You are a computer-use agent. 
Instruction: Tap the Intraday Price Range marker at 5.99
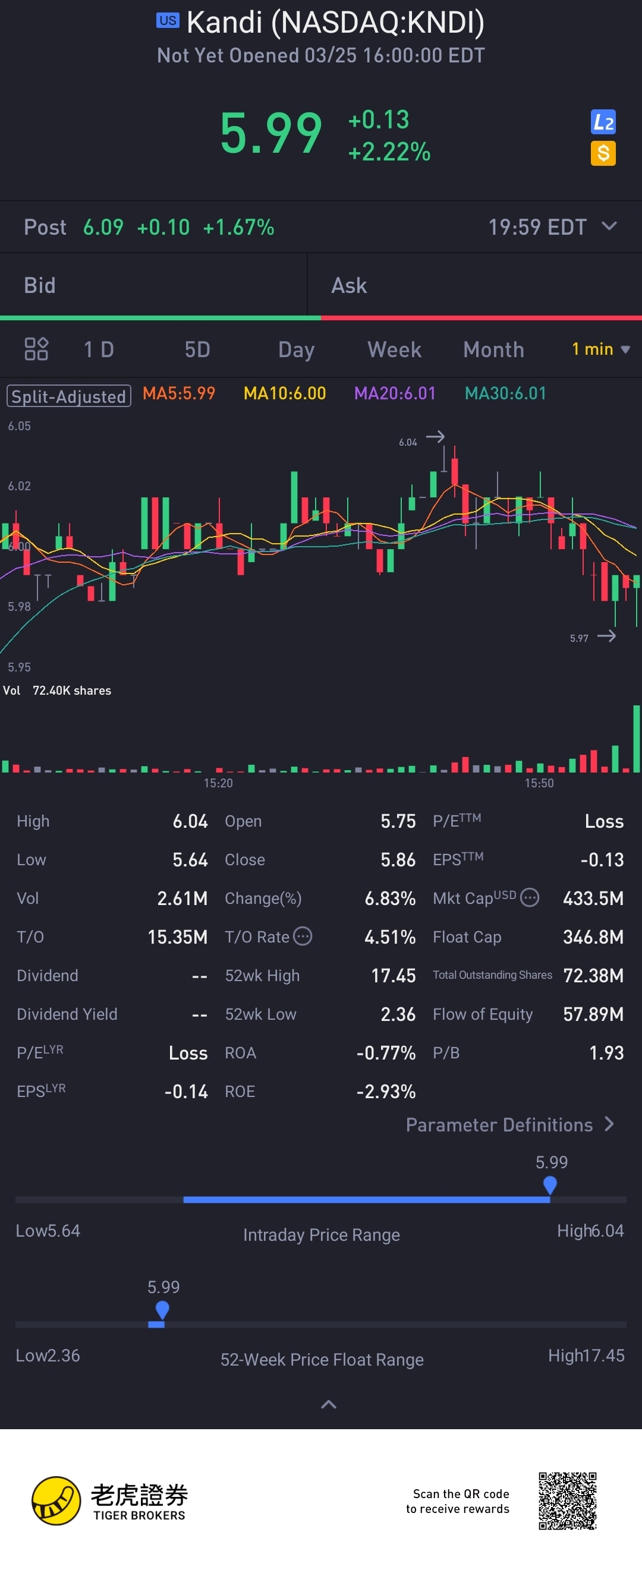coord(550,1184)
